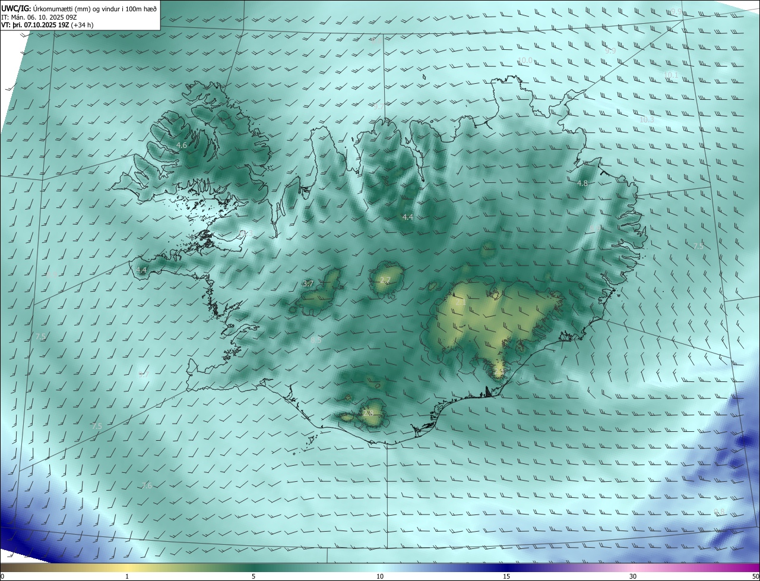The width and height of the screenshot is (760, 581).
Task: Click the '15' tick on the color scale
Action: (x=506, y=576)
